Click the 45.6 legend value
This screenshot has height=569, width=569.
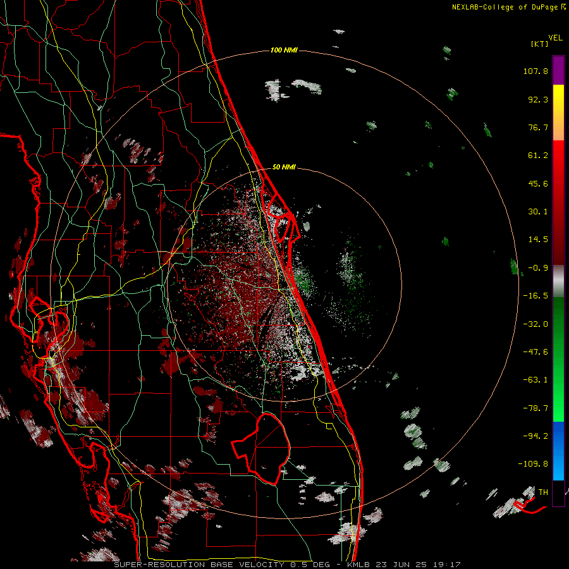click(538, 183)
